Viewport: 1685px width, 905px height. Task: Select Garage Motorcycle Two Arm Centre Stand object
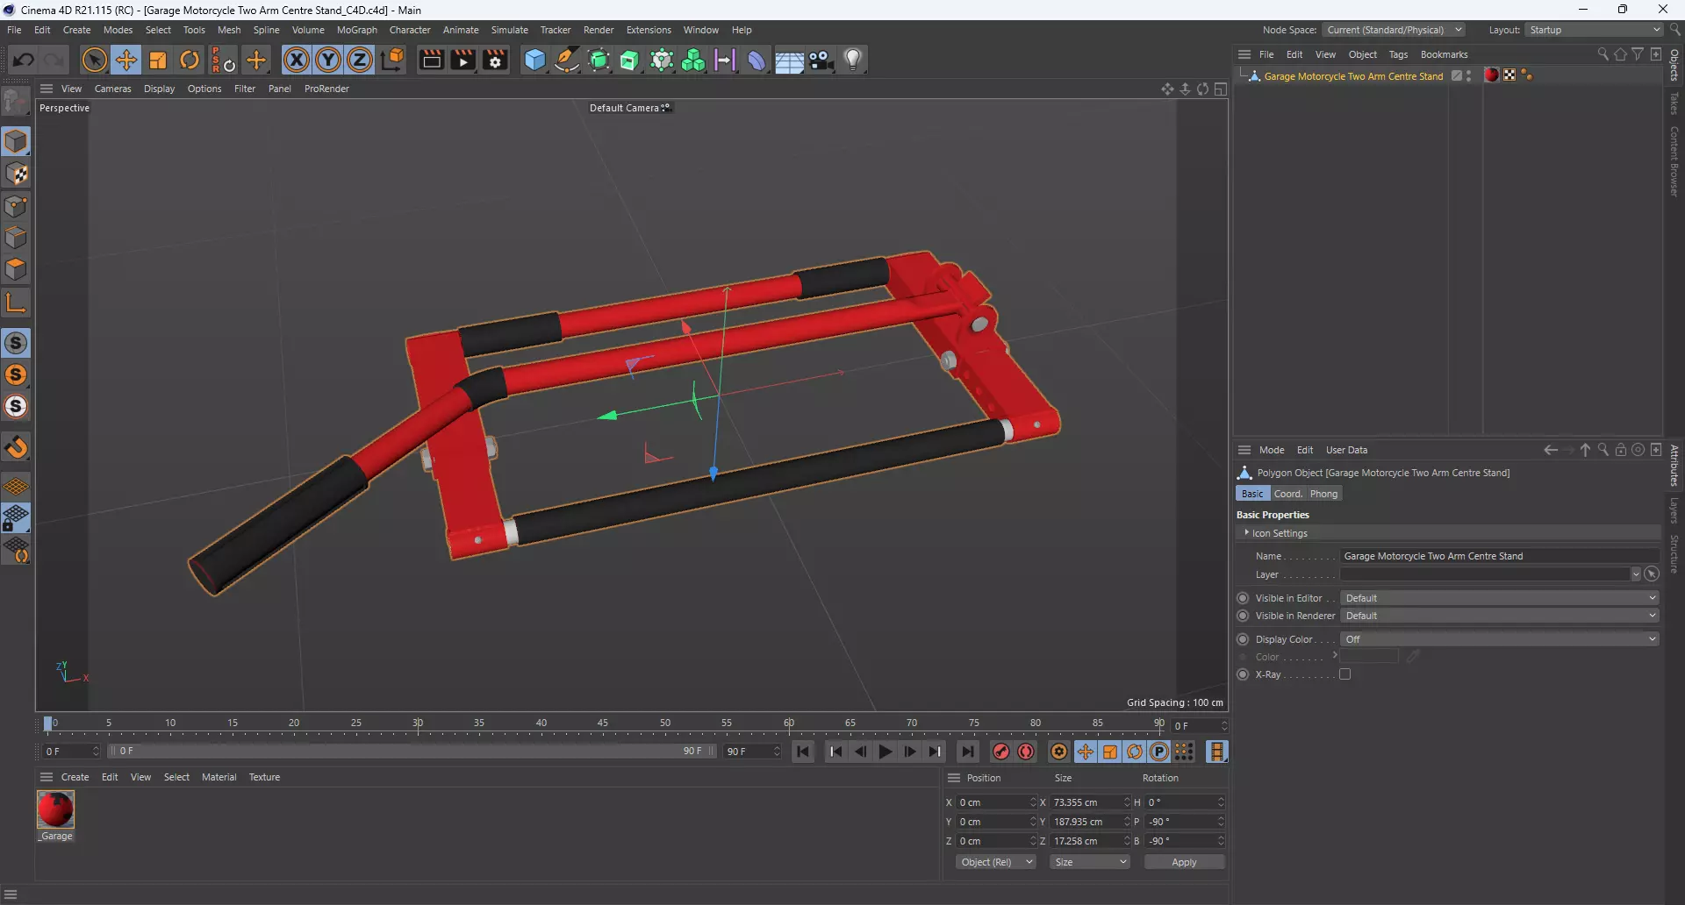tap(1353, 76)
